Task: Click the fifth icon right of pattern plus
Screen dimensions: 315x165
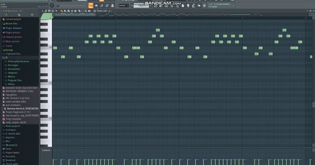Action: pyautogui.click(x=177, y=6)
